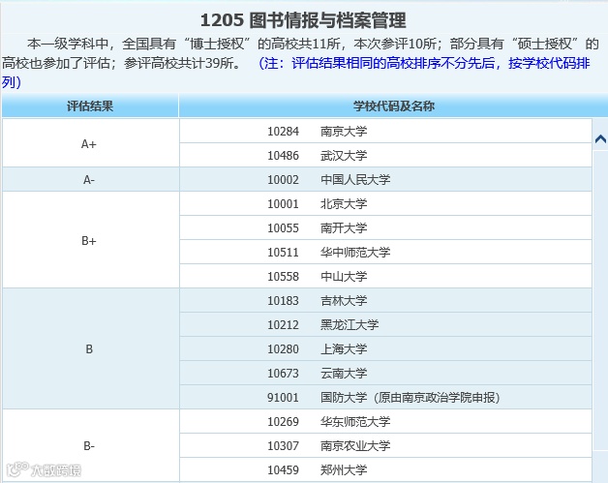
Task: Select the row 10486 武汉大学
Action: (385, 156)
